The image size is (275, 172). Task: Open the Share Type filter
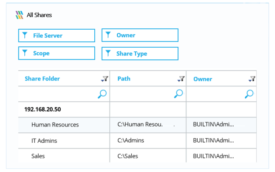[140, 54]
